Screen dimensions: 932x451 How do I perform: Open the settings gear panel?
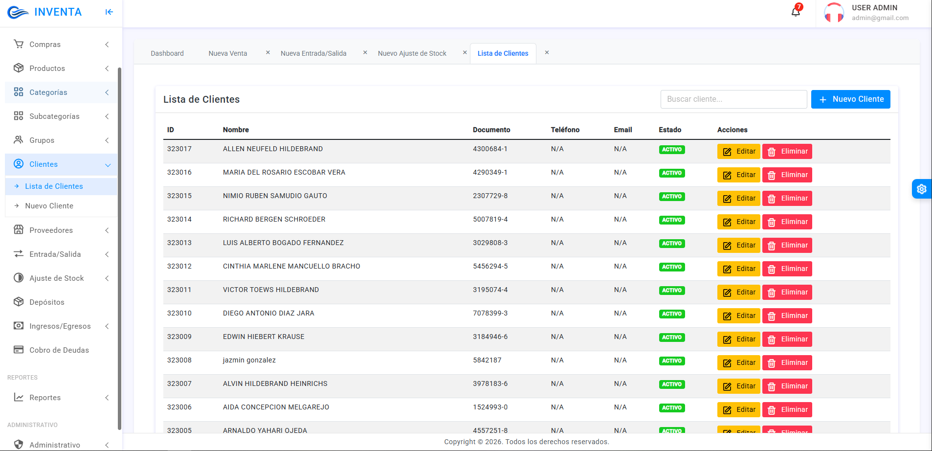tap(922, 189)
